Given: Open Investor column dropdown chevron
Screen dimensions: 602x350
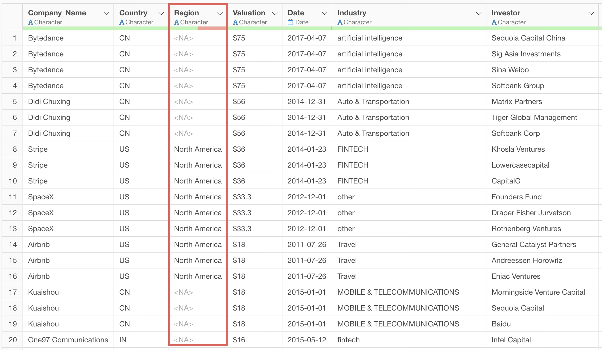Looking at the screenshot, I should tap(591, 14).
